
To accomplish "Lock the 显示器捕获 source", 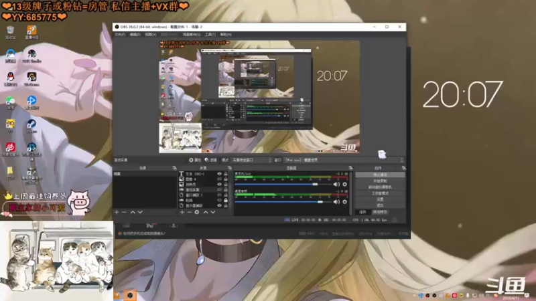I will (226, 206).
